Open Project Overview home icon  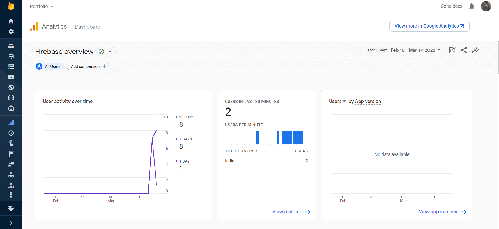point(11,21)
